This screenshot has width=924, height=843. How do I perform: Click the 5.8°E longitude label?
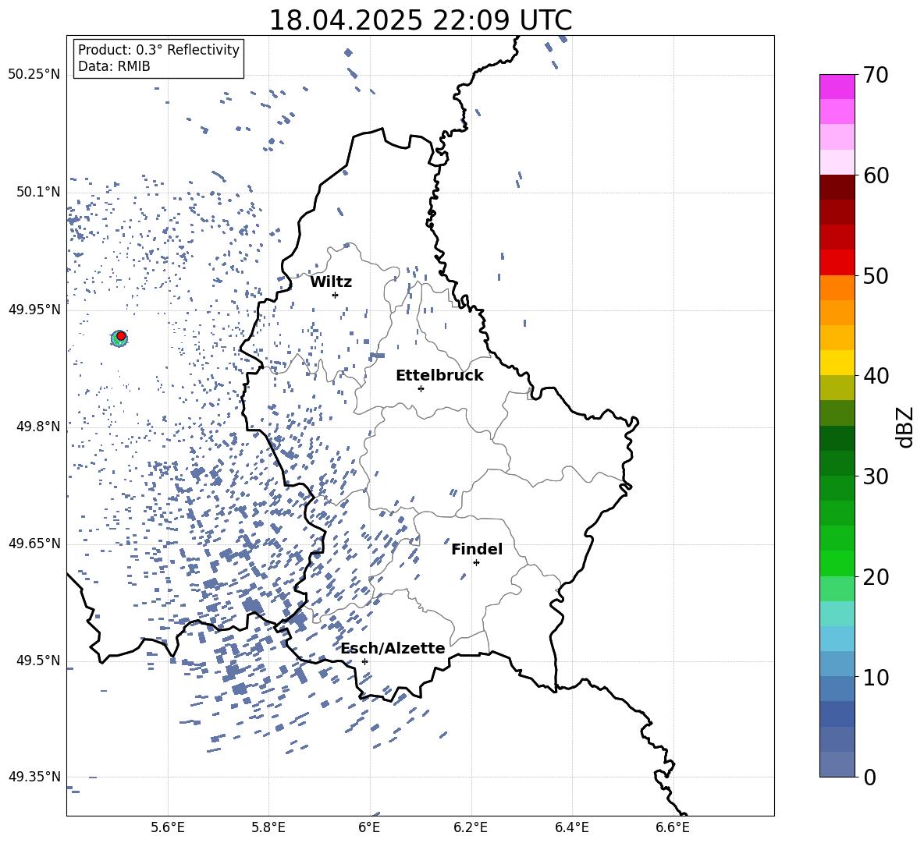[x=268, y=827]
